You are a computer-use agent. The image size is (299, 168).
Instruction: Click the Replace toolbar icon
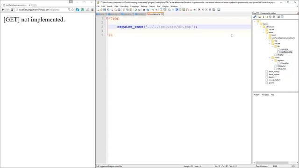tap(148, 10)
